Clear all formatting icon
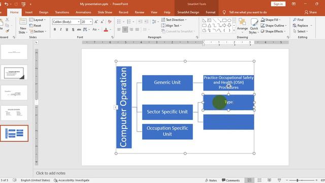Image resolution: width=325 pixels, height=183 pixels. pyautogui.click(x=110, y=21)
